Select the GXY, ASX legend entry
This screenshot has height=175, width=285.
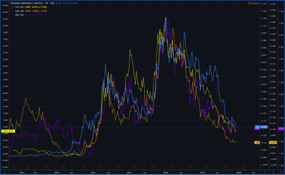pyautogui.click(x=20, y=7)
